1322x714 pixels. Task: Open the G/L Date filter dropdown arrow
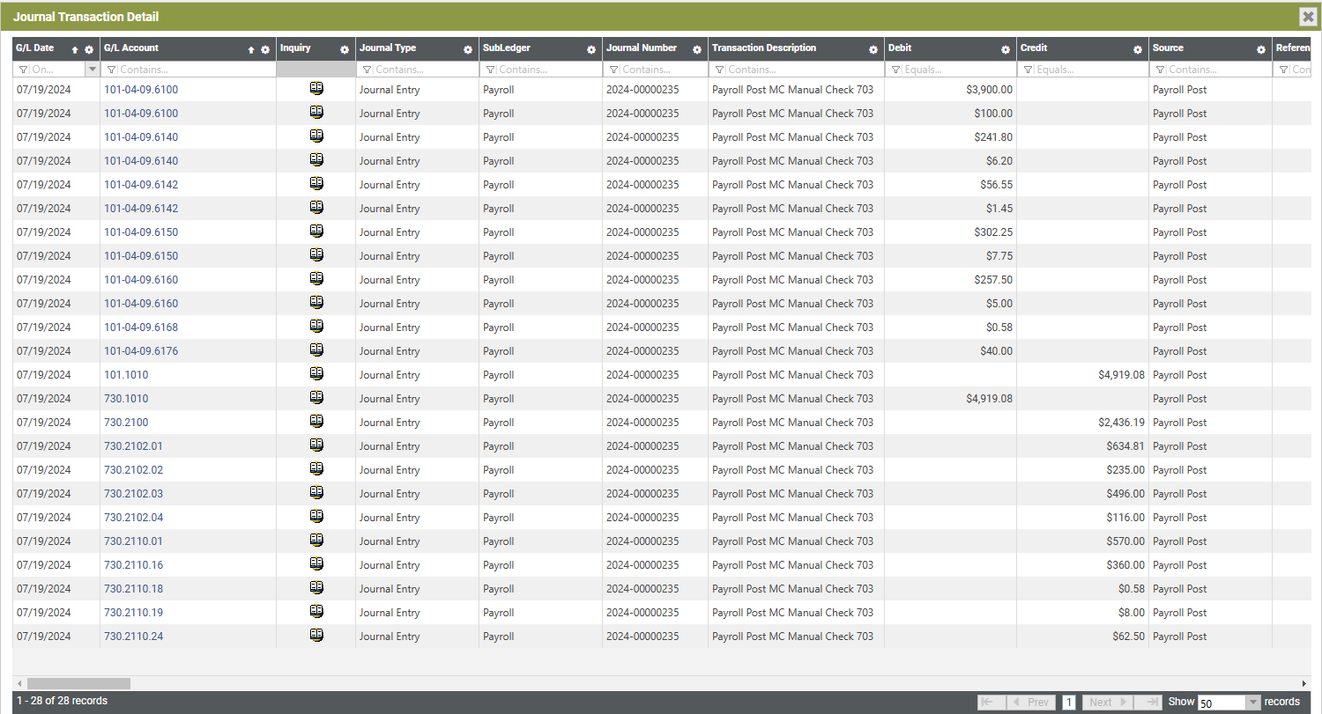(x=92, y=69)
